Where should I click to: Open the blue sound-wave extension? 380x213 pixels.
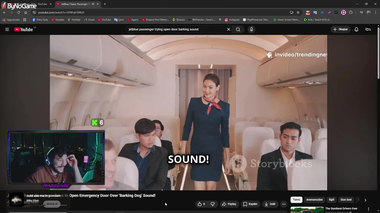[322, 12]
